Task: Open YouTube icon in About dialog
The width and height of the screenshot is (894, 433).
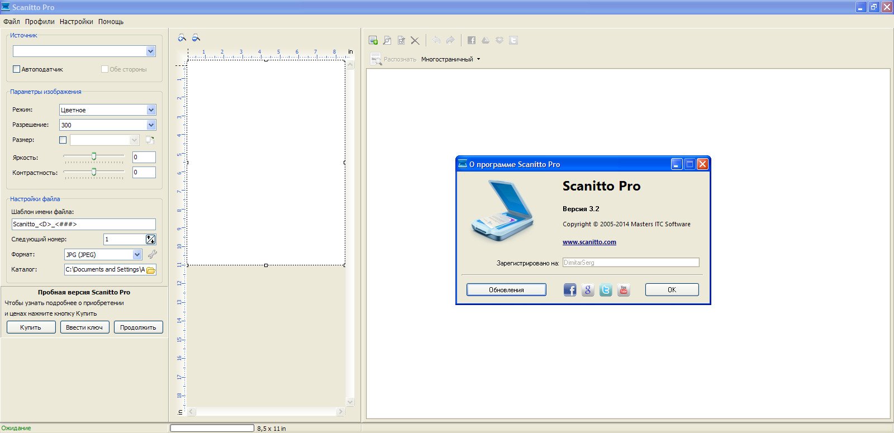Action: [x=624, y=289]
